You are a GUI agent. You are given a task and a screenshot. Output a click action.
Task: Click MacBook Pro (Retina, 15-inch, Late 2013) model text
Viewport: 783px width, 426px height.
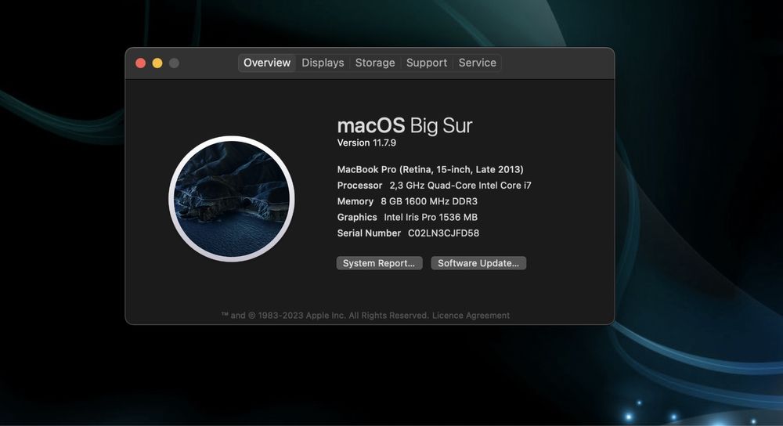430,169
